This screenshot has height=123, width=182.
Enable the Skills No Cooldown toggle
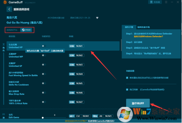pos(44,83)
